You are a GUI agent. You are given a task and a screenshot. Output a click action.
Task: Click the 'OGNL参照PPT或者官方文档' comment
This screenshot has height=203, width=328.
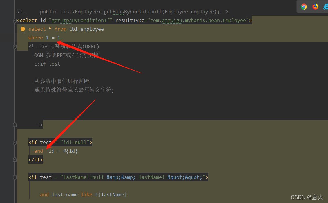point(66,55)
